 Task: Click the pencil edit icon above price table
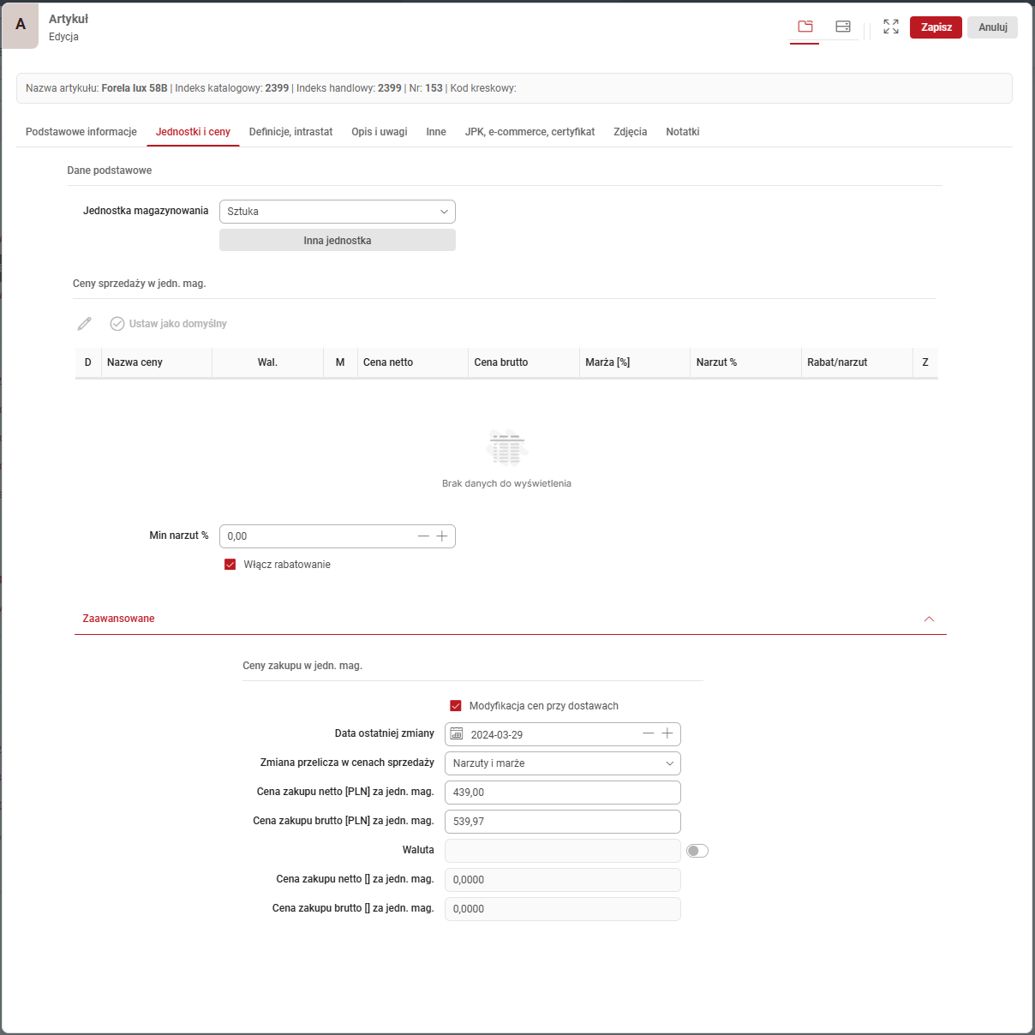[84, 324]
